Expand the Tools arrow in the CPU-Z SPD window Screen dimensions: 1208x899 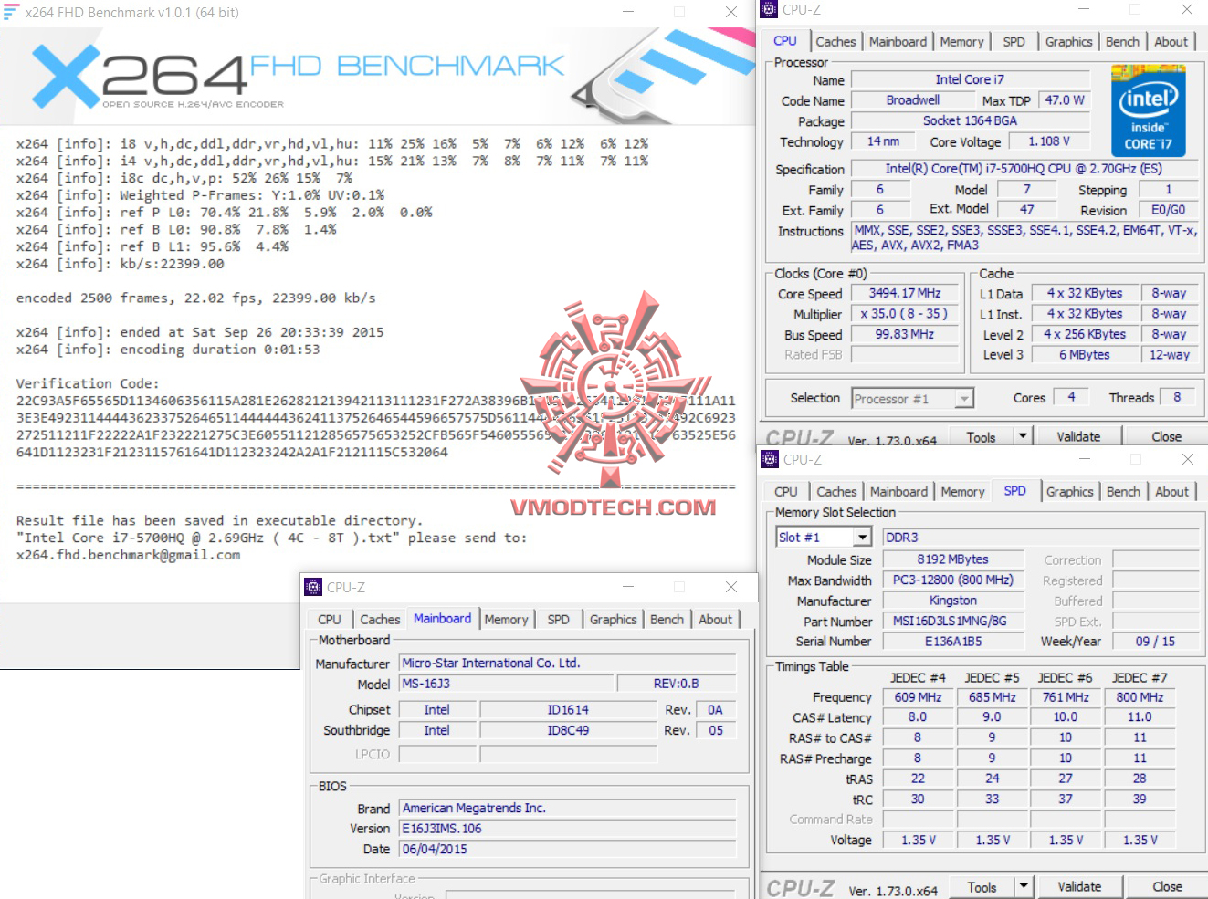1024,886
